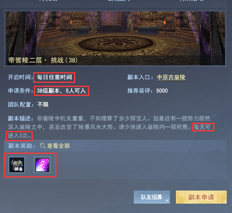Screen dimensions: 232x213
Task: Click the 队友招募 button
Action: (152, 197)
